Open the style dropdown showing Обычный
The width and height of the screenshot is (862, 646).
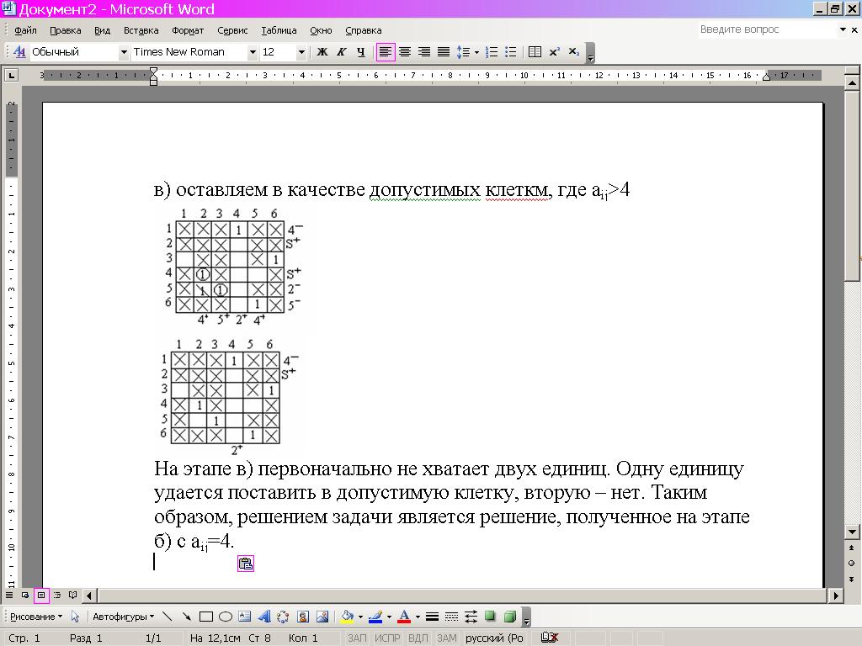click(124, 52)
